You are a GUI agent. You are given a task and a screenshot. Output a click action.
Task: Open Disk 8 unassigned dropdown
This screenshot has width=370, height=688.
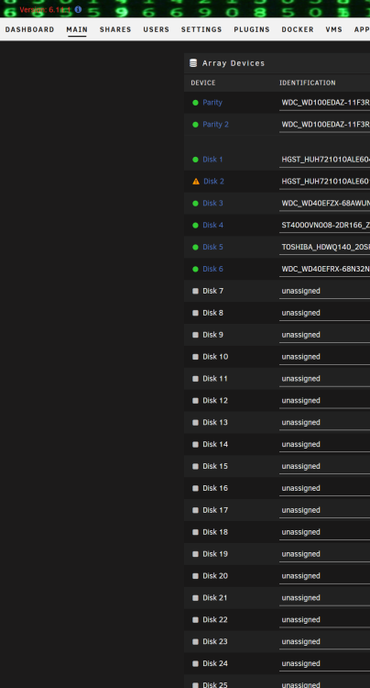click(324, 314)
